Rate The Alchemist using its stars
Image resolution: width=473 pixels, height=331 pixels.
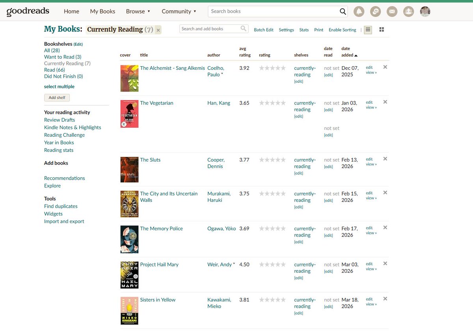point(272,68)
